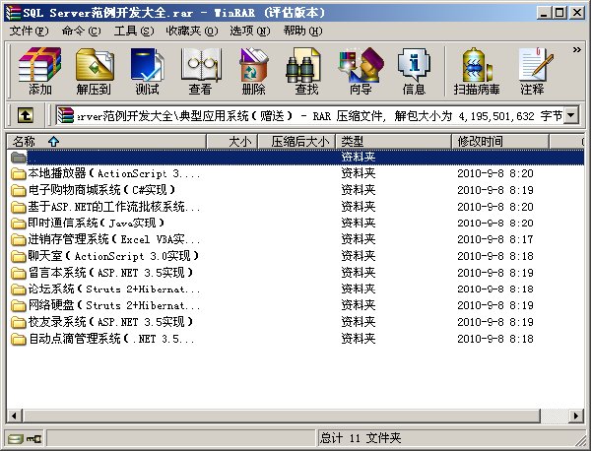The height and width of the screenshot is (451, 591).
Task: Click the key password icon in status bar
Action: (33, 438)
